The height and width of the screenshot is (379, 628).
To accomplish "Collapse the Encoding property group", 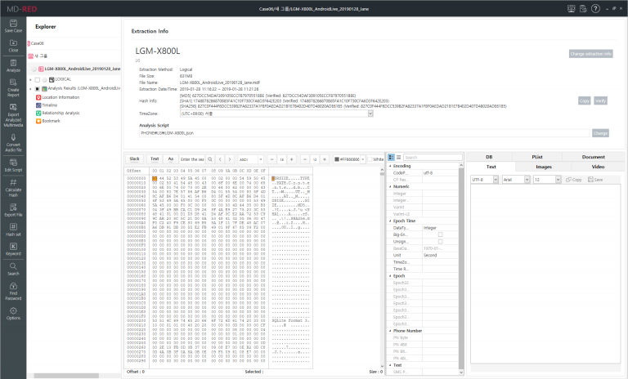I will (x=391, y=166).
